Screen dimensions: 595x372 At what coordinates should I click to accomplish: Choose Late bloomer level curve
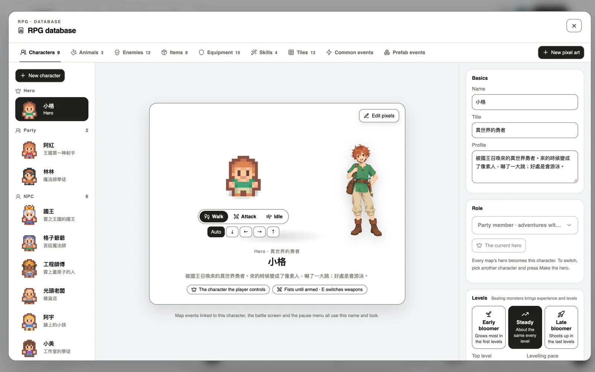pos(561,327)
